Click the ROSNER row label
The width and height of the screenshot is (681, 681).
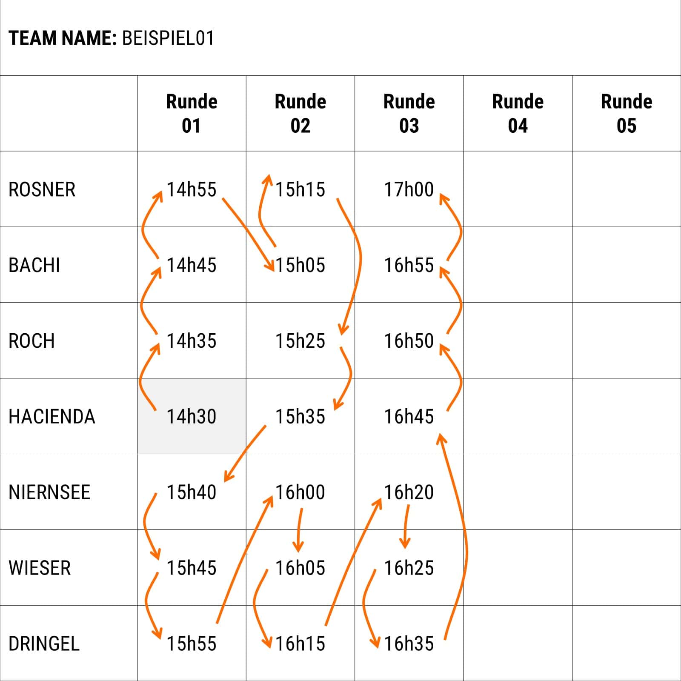click(42, 189)
